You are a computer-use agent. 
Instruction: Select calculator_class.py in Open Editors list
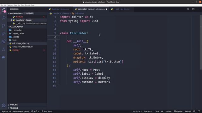(24, 20)
